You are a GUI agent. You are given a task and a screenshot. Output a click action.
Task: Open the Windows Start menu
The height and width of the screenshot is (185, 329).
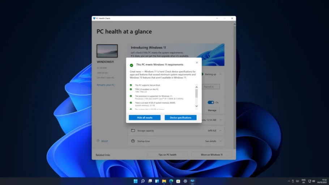click(136, 181)
